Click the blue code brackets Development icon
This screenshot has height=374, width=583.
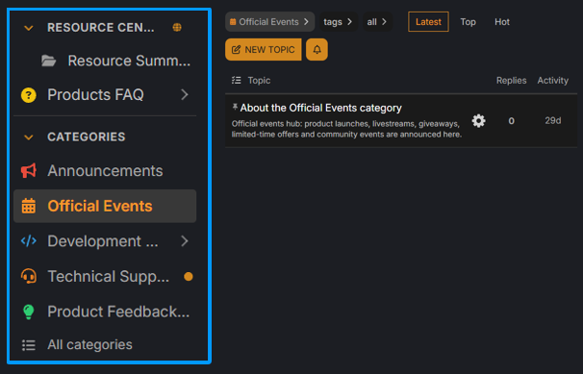[x=29, y=241]
